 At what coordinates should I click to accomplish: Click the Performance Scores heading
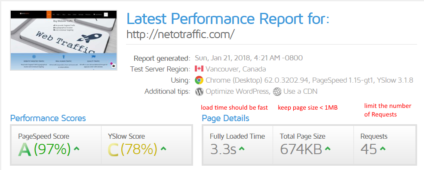pyautogui.click(x=48, y=118)
